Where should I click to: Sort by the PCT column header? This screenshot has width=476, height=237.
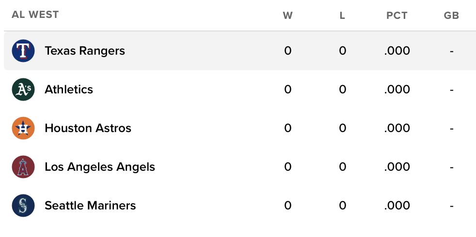(397, 15)
